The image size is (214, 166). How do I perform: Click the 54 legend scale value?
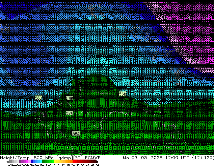coord(97,165)
